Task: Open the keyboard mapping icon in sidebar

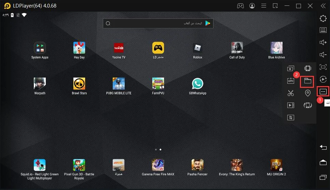Action: 323,30
